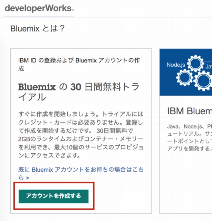Click the Java、Node.js description text in right card

tap(190, 137)
